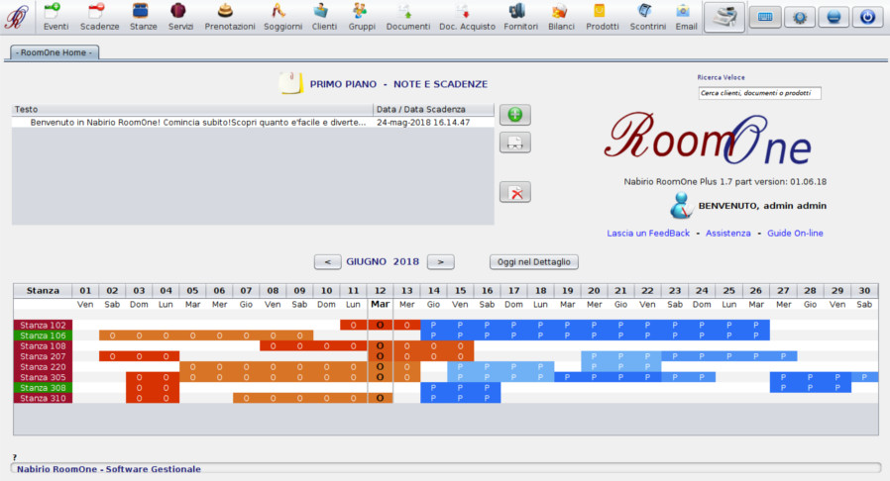890x481 pixels.
Task: Click the cash register toolbar button
Action: (724, 17)
